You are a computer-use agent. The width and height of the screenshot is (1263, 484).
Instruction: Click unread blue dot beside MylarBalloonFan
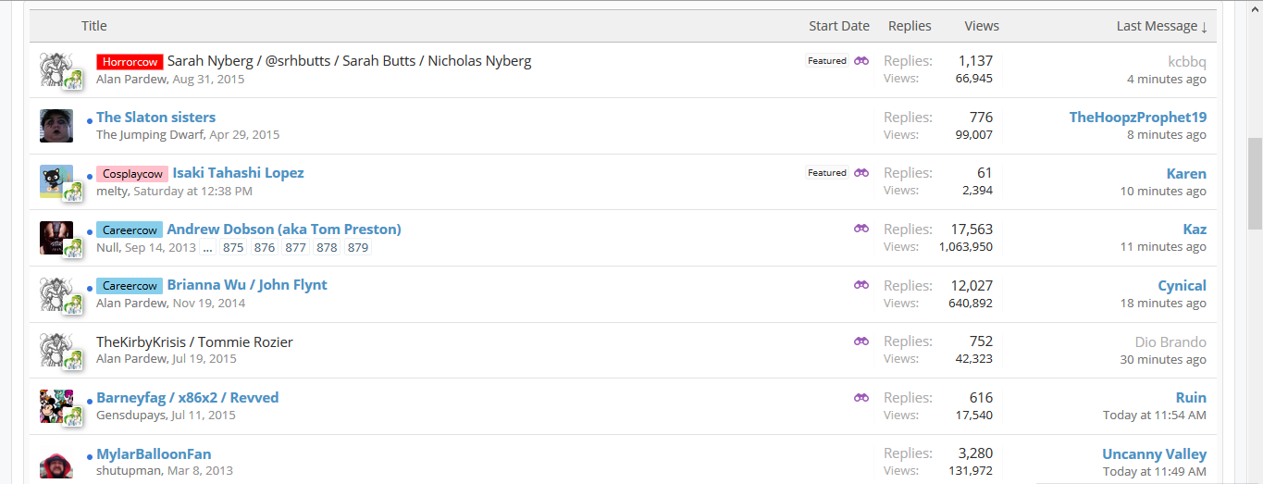[x=90, y=458]
